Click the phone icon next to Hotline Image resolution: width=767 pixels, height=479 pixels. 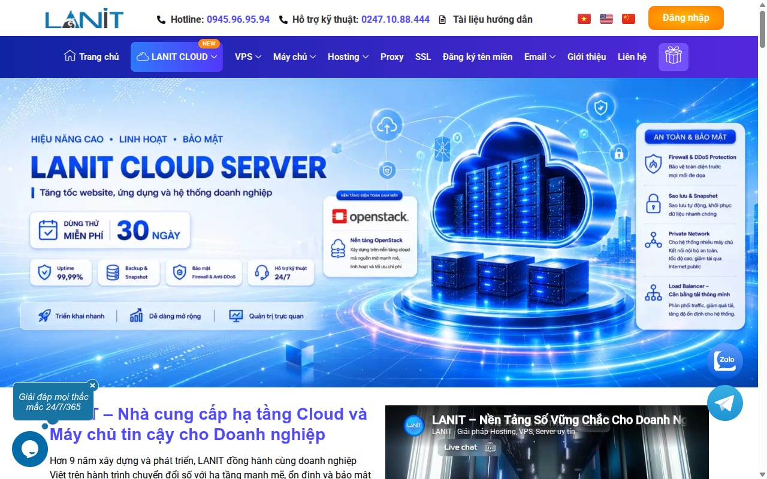pos(161,20)
